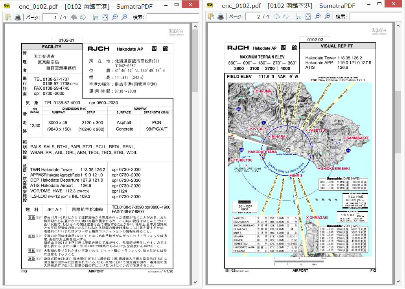Click the 12/30 runway number cell
The image size is (405, 289).
tap(35, 125)
